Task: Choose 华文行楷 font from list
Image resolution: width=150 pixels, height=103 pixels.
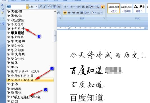Action: click(x=30, y=29)
